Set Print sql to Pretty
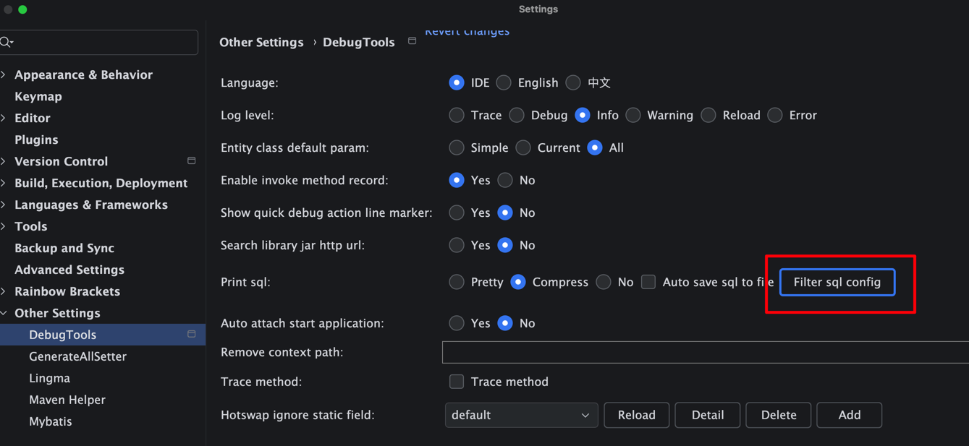Image resolution: width=969 pixels, height=446 pixels. tap(457, 282)
